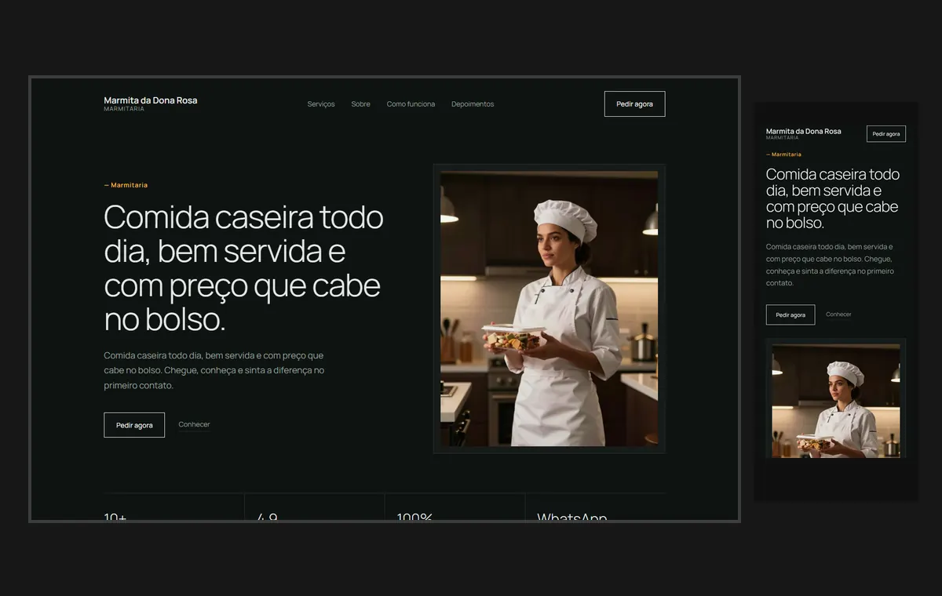
Task: Go to the Sobre navigation item
Action: pos(360,104)
